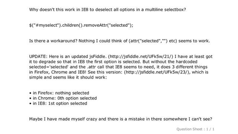Select the "in Chrome: 0th option selected" bullet

click(x=65, y=98)
